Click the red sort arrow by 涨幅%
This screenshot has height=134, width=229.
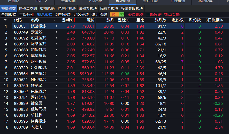pyautogui.click(x=74, y=20)
